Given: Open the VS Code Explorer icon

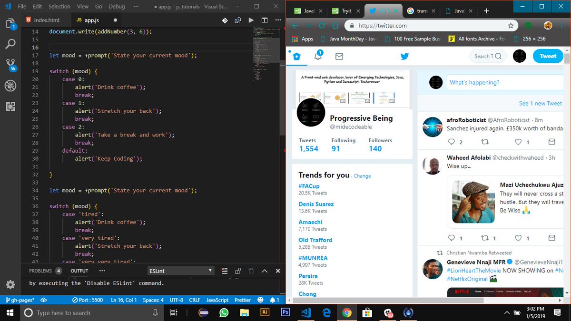Looking at the screenshot, I should point(10,24).
